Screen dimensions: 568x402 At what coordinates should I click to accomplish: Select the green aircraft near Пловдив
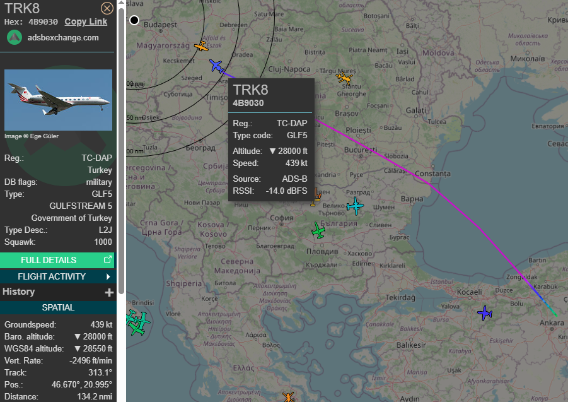point(319,231)
